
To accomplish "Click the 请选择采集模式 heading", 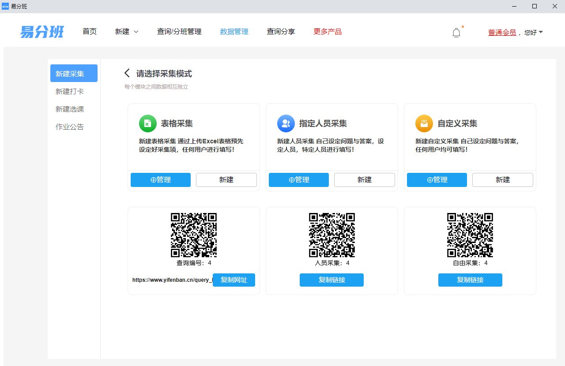I will click(164, 74).
